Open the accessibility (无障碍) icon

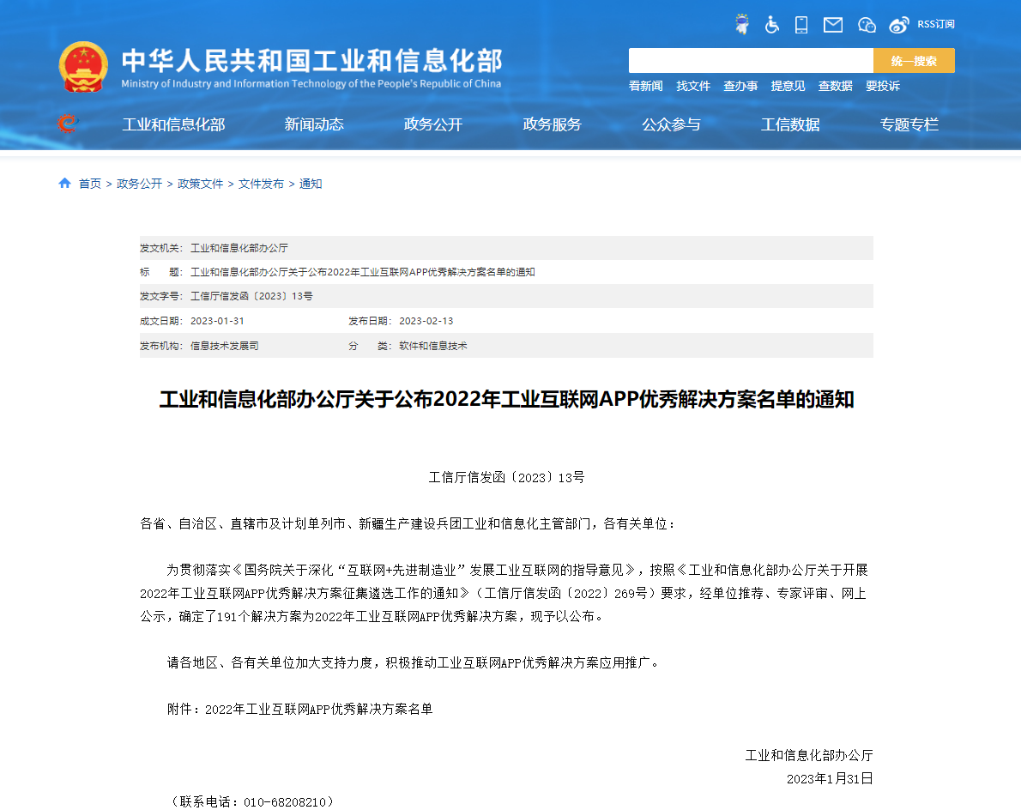pos(771,24)
